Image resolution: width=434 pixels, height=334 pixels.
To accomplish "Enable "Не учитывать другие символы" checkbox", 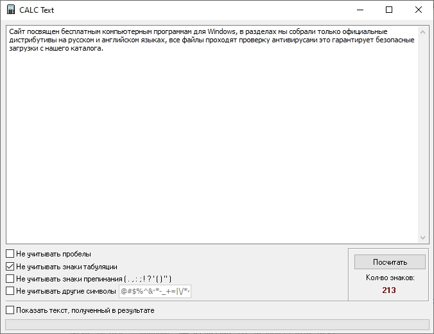I will 10,290.
